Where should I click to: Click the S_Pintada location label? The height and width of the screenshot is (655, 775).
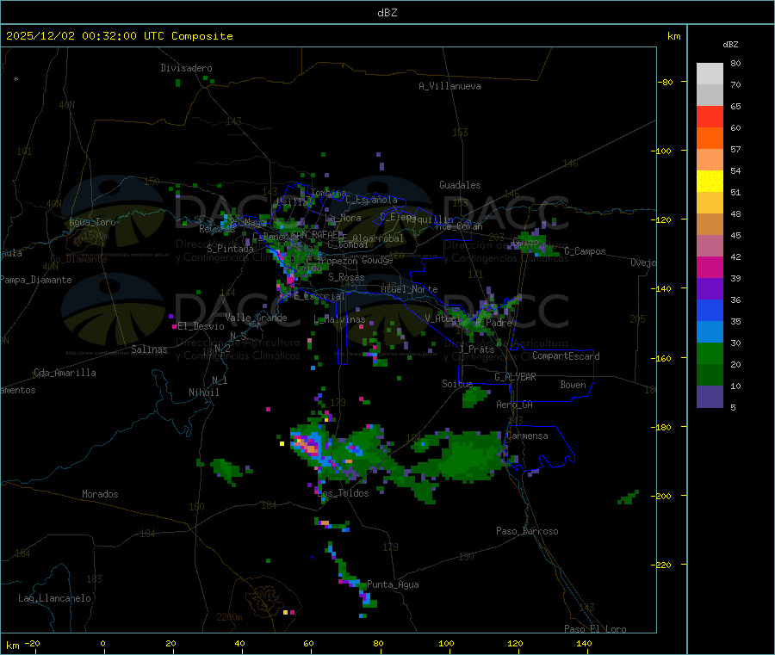[x=230, y=249]
